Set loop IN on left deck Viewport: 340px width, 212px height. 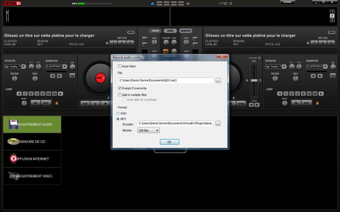click(x=36, y=103)
